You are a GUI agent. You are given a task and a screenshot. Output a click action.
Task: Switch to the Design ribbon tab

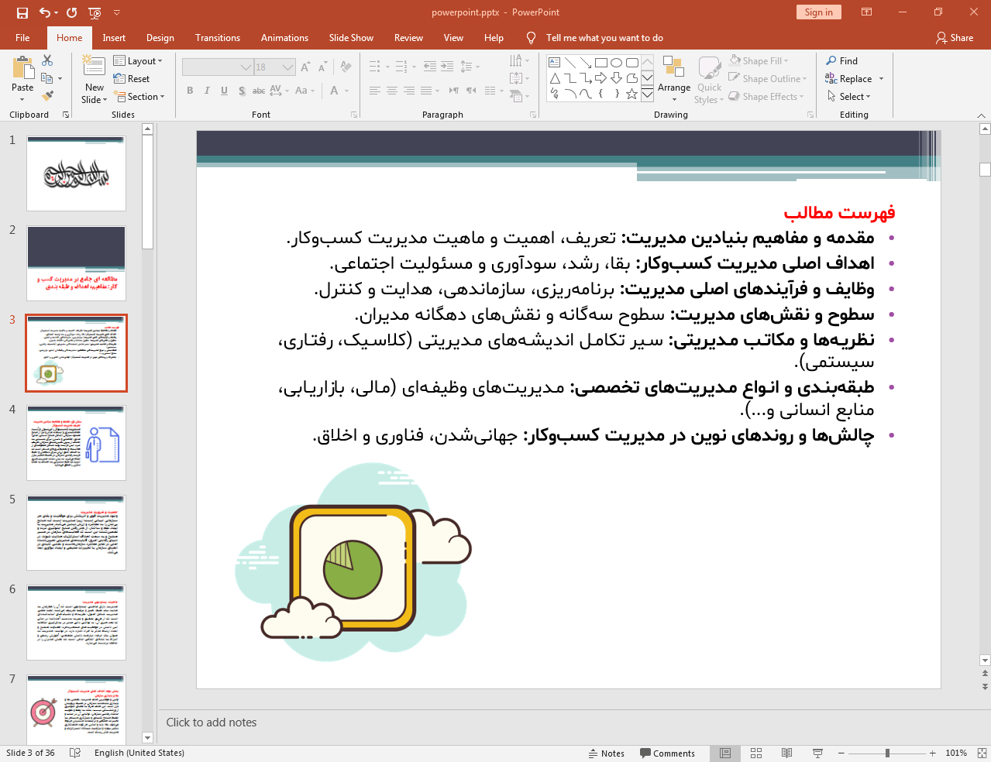click(x=160, y=37)
